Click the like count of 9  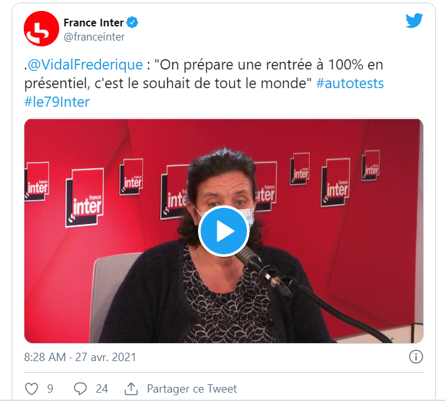click(50, 389)
